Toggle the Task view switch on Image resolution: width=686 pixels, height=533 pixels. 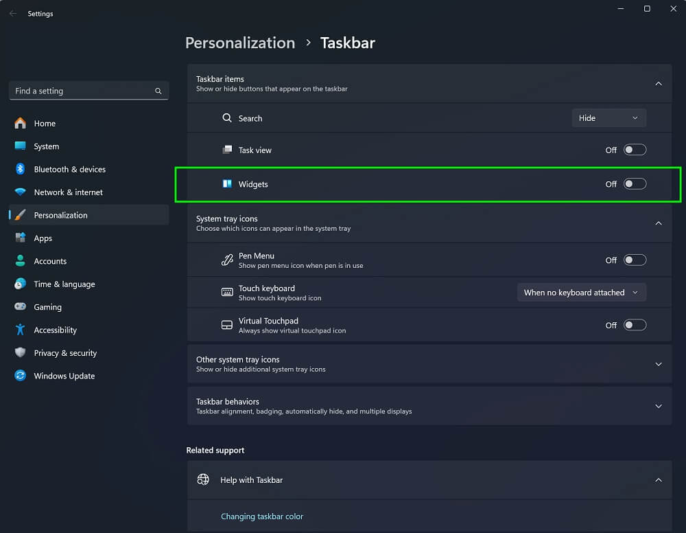click(x=635, y=150)
